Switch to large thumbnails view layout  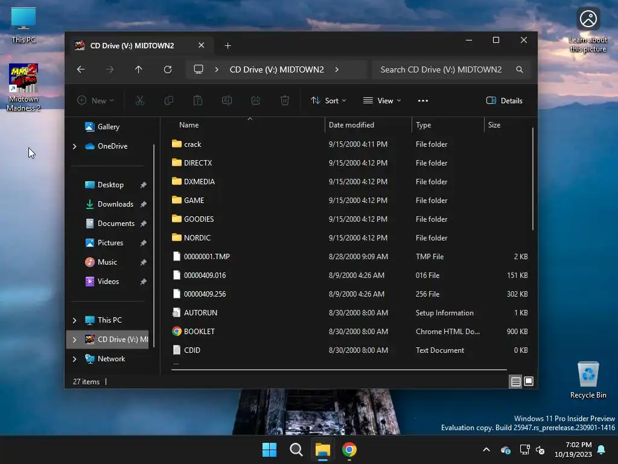pyautogui.click(x=529, y=381)
